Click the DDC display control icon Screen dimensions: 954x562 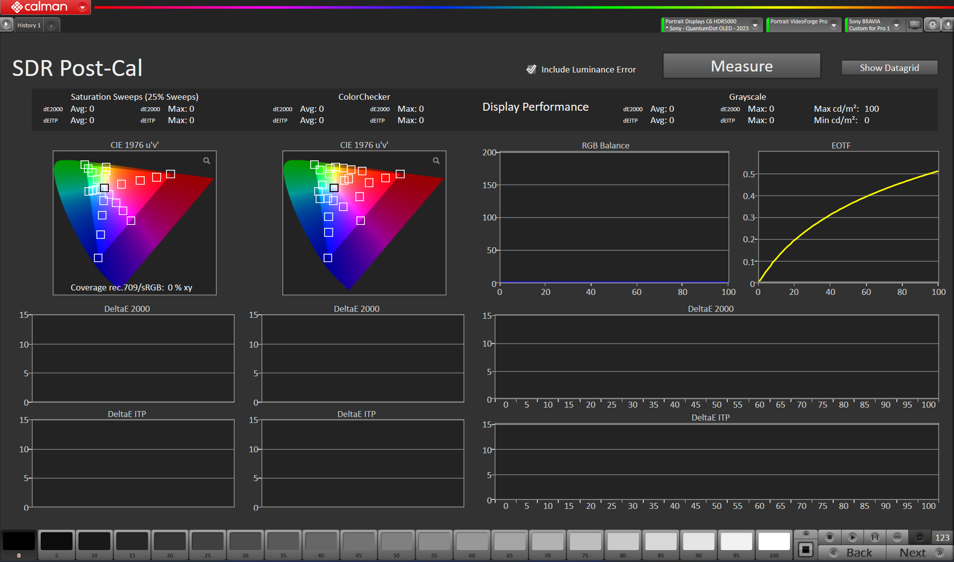coord(914,24)
